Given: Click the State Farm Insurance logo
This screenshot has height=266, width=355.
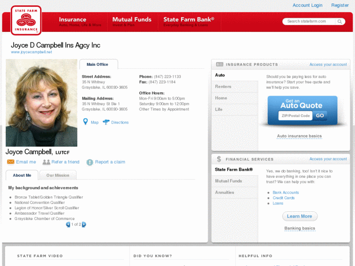Looking at the screenshot, I should click(x=26, y=20).
